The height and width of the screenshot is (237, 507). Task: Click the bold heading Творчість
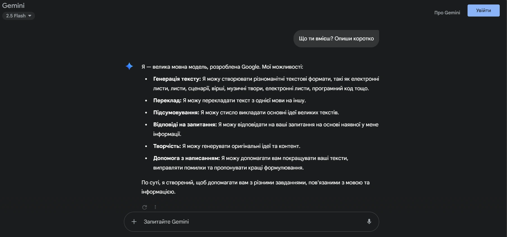167,146
